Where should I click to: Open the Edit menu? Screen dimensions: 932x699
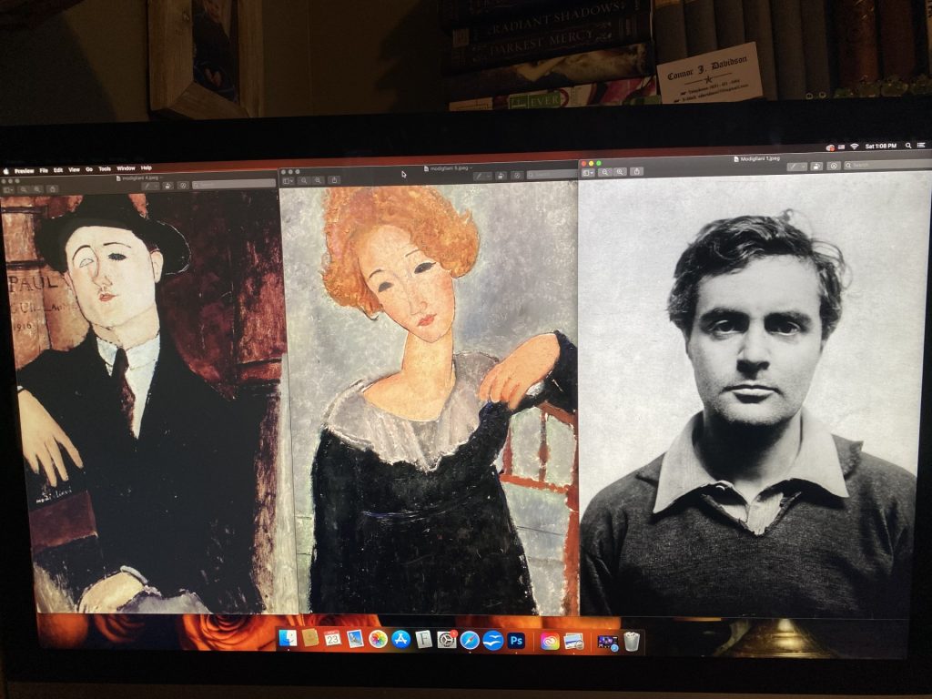(58, 170)
